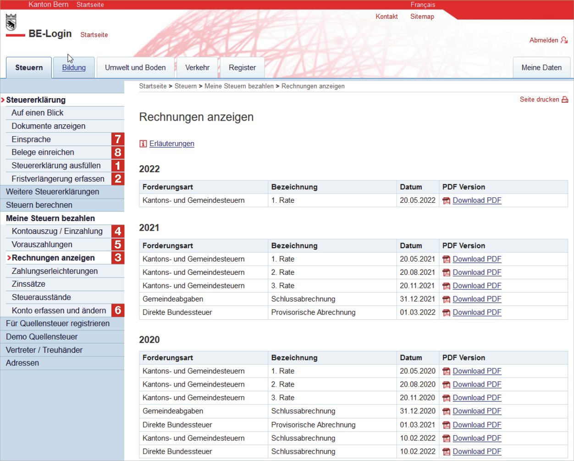574x461 pixels.
Task: Open the Meine Daten tab
Action: coord(541,68)
